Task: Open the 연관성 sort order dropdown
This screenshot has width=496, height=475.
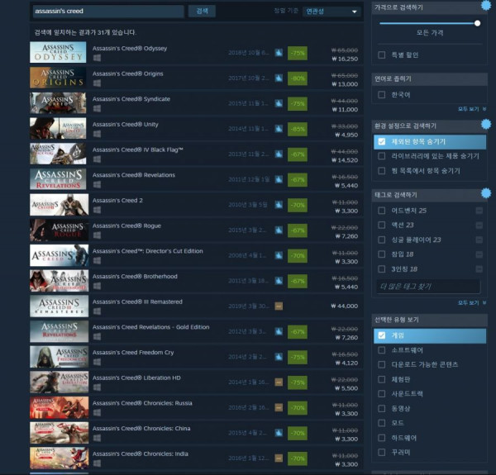Action: point(331,12)
